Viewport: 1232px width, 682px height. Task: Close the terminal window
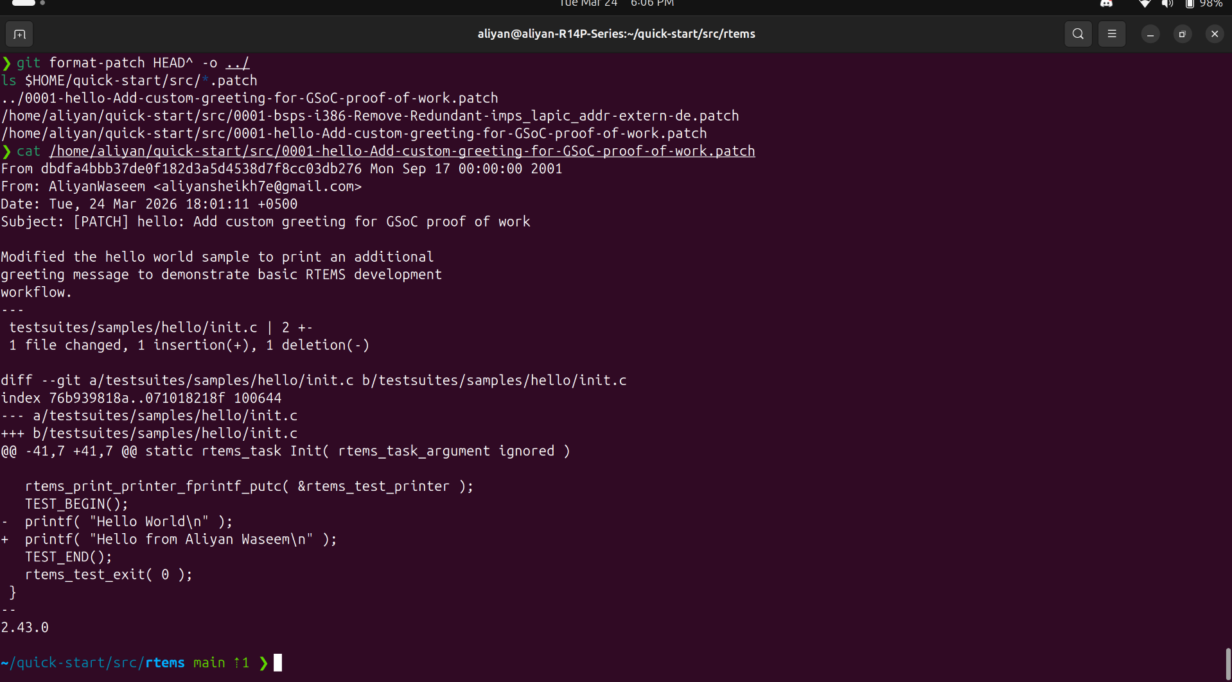(1214, 34)
